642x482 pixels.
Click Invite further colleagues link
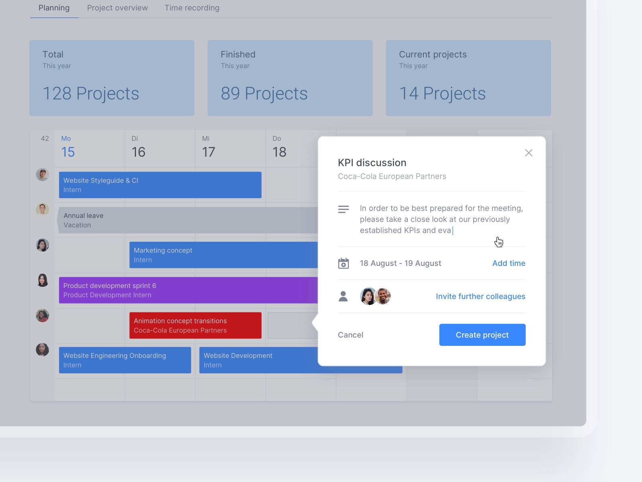click(x=480, y=296)
